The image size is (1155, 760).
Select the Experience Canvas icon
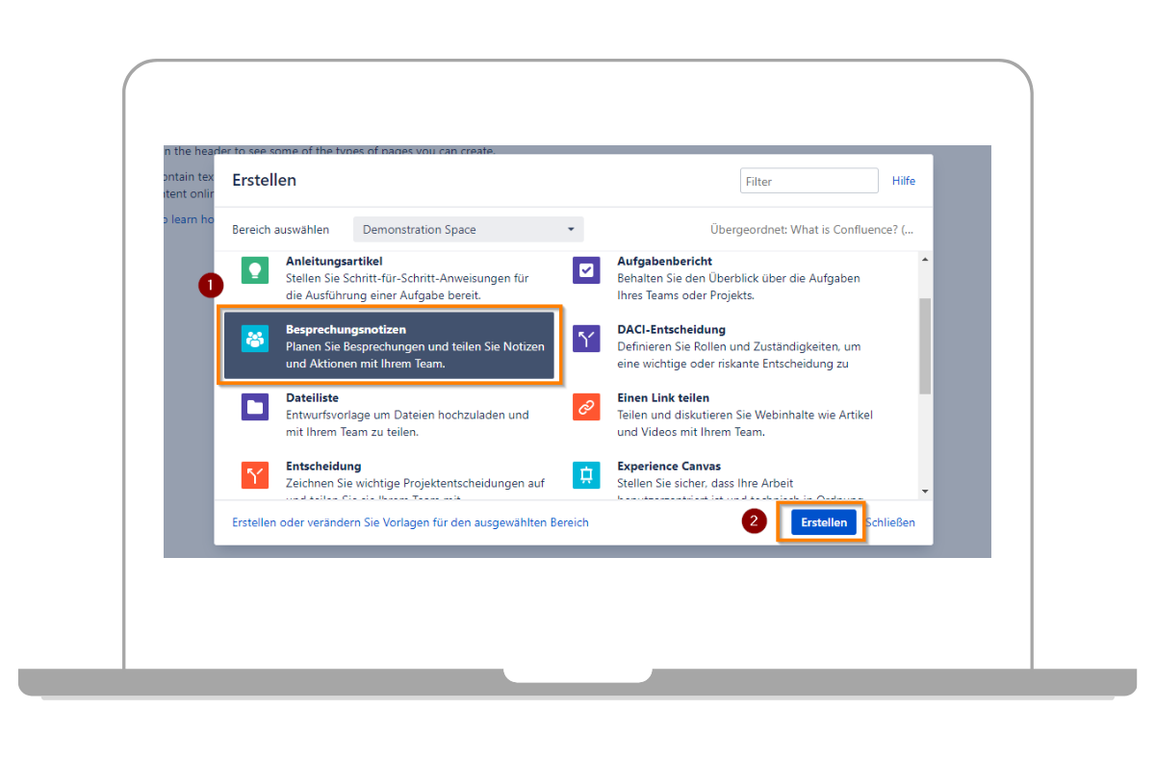point(586,475)
